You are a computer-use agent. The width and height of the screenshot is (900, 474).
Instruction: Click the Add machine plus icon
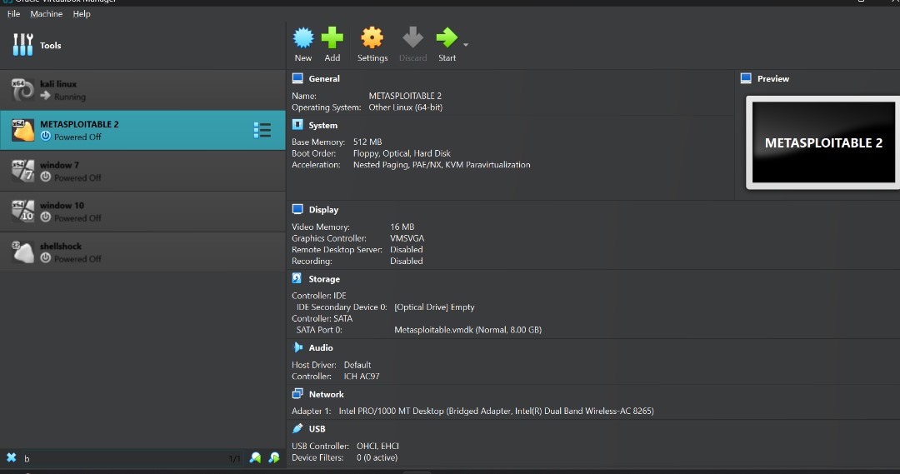tap(332, 37)
